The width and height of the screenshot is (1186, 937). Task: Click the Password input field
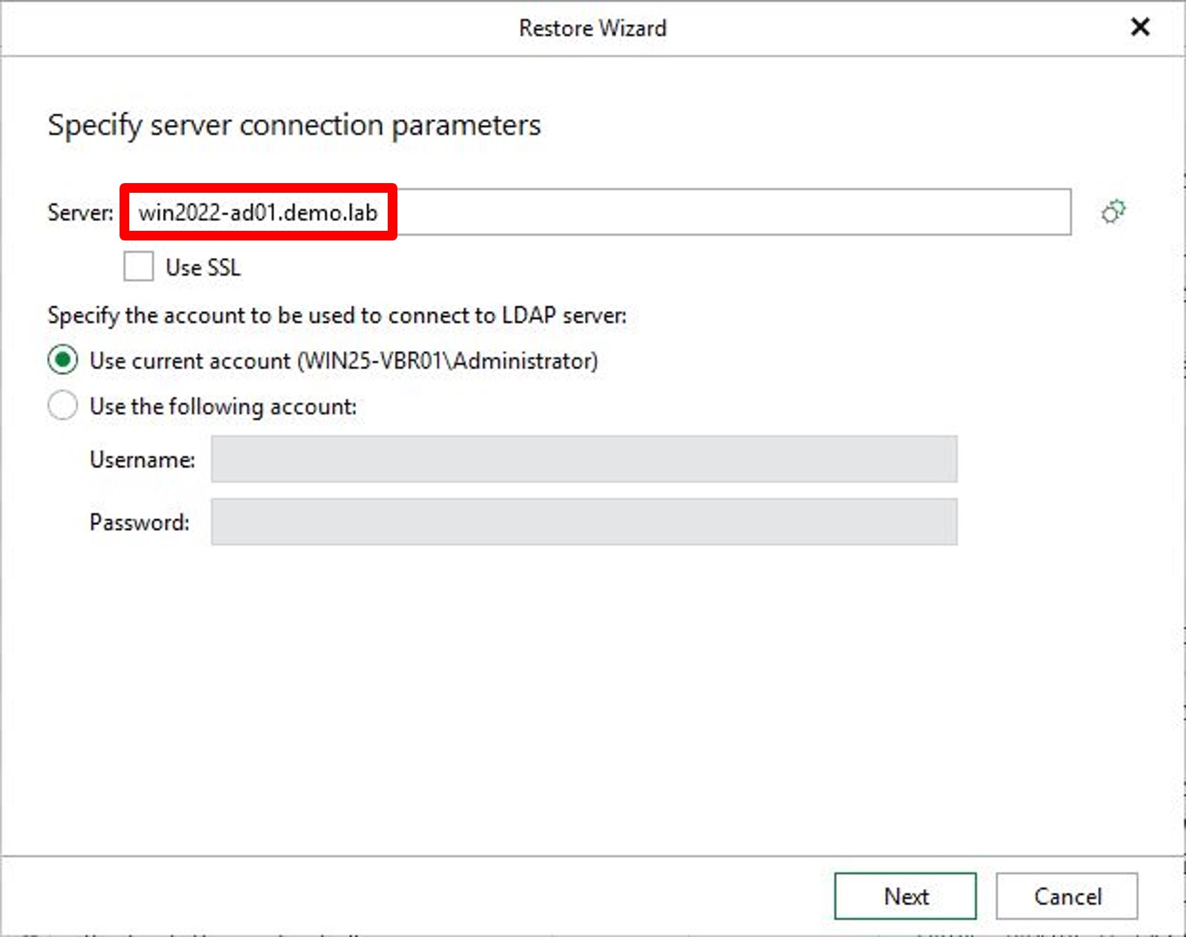point(584,522)
